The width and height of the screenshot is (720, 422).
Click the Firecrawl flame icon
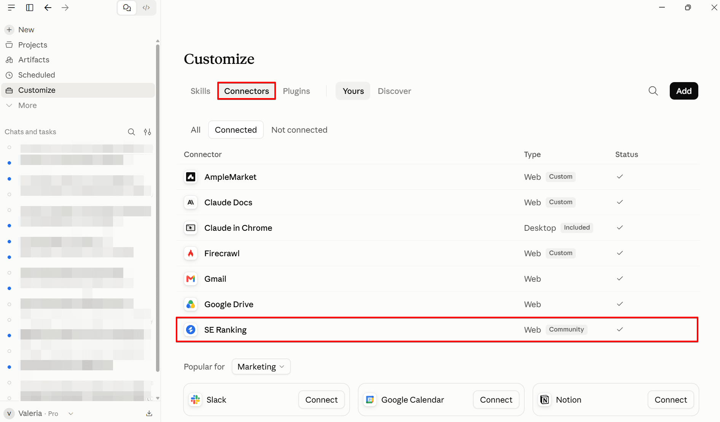pyautogui.click(x=191, y=253)
